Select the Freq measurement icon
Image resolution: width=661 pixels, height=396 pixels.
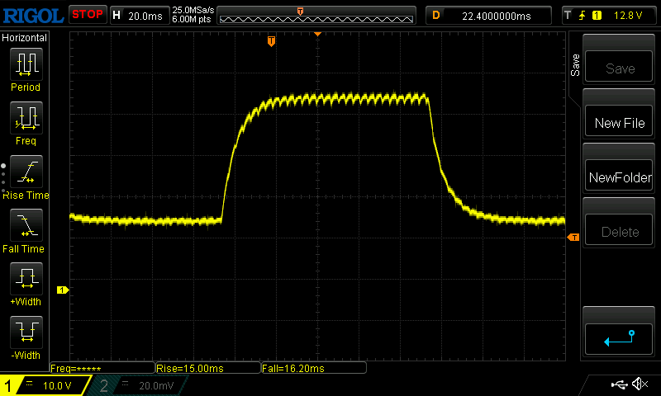tap(26, 118)
